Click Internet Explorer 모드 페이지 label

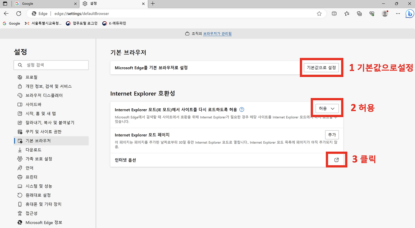pyautogui.click(x=142, y=135)
